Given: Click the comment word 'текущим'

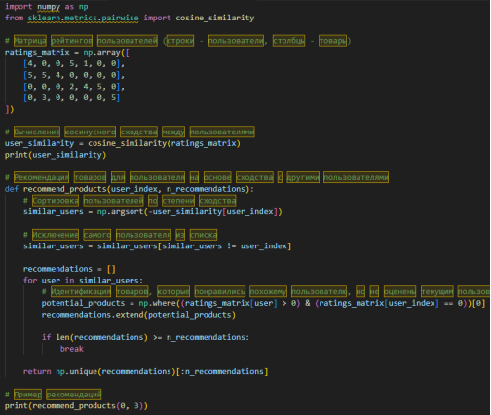Looking at the screenshot, I should [437, 291].
